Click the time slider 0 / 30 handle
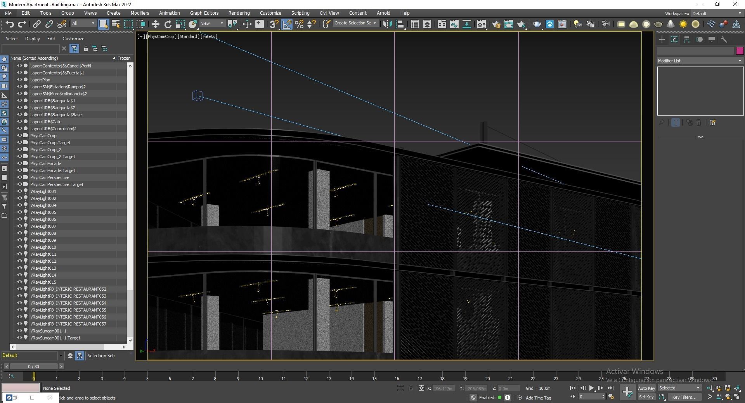Viewport: 745px width, 403px height. 34,366
